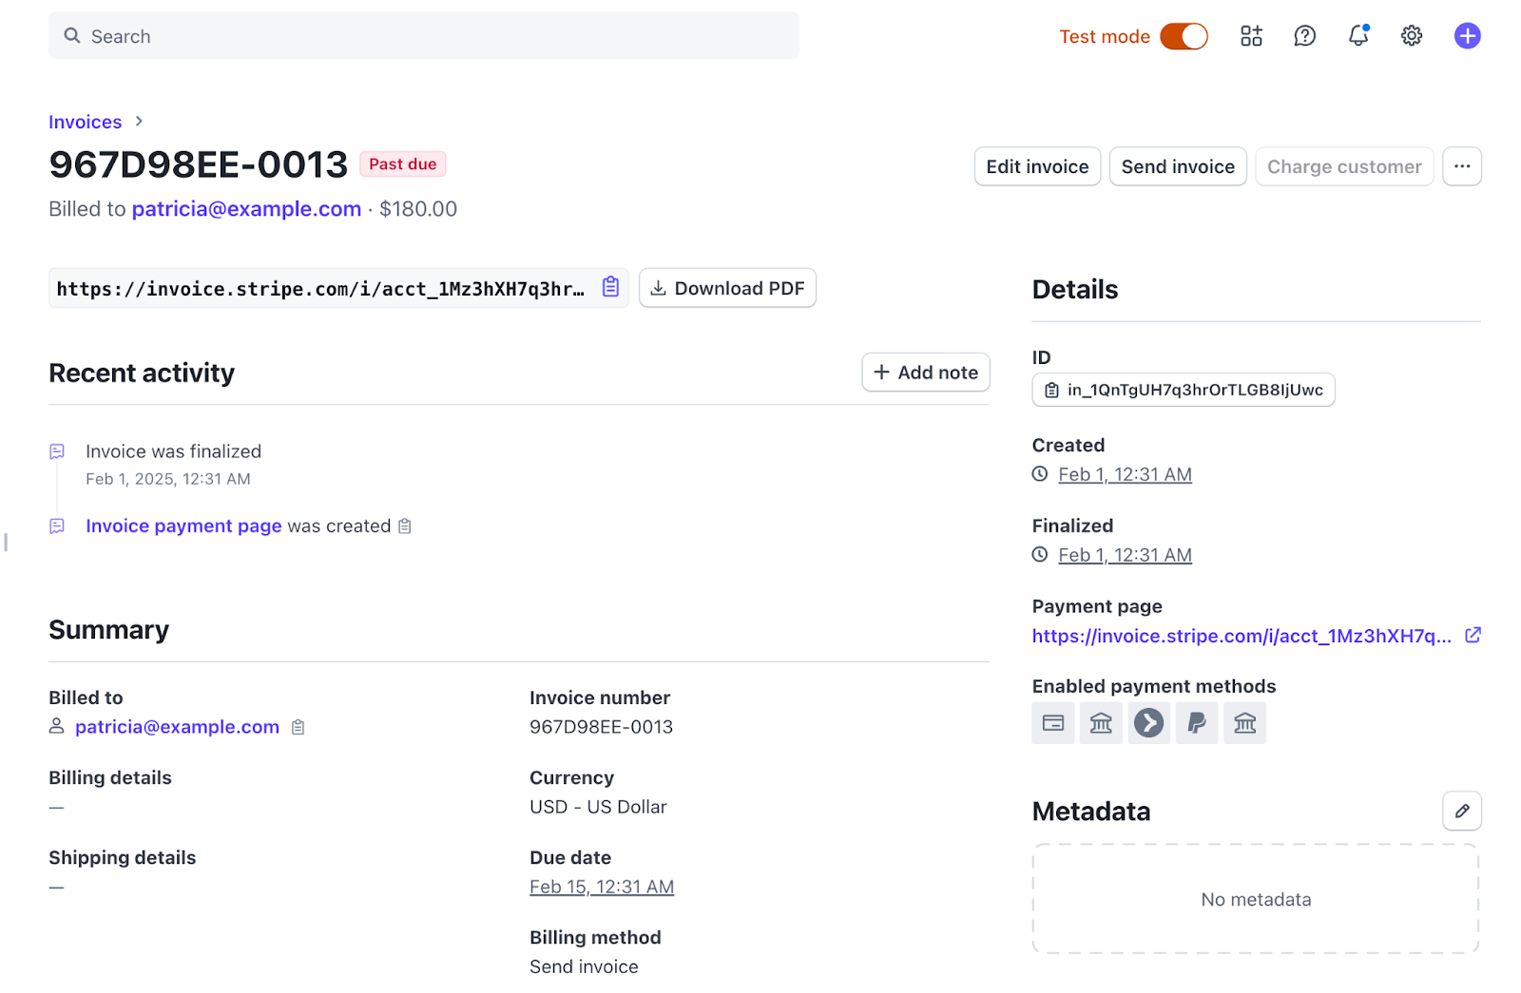The height and width of the screenshot is (993, 1521).
Task: Click the Due date Feb 15, 12:31 AM
Action: pyautogui.click(x=602, y=887)
